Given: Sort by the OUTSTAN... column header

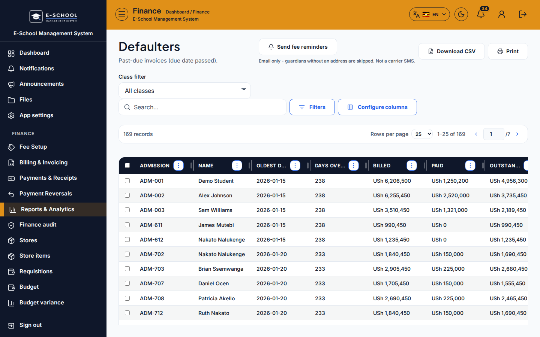Looking at the screenshot, I should 505,166.
